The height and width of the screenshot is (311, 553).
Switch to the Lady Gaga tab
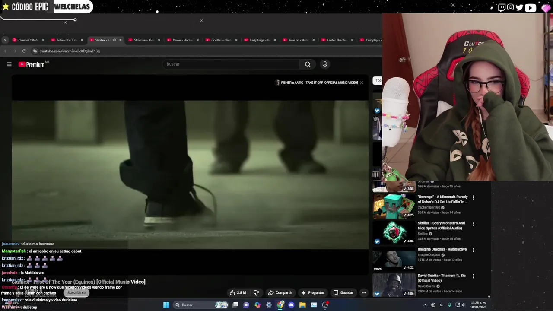(260, 40)
